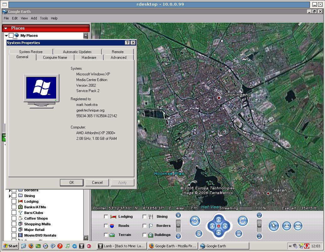Enable Terrain checkbox in the bottom panel
The width and height of the screenshot is (325, 252).
pos(106,235)
